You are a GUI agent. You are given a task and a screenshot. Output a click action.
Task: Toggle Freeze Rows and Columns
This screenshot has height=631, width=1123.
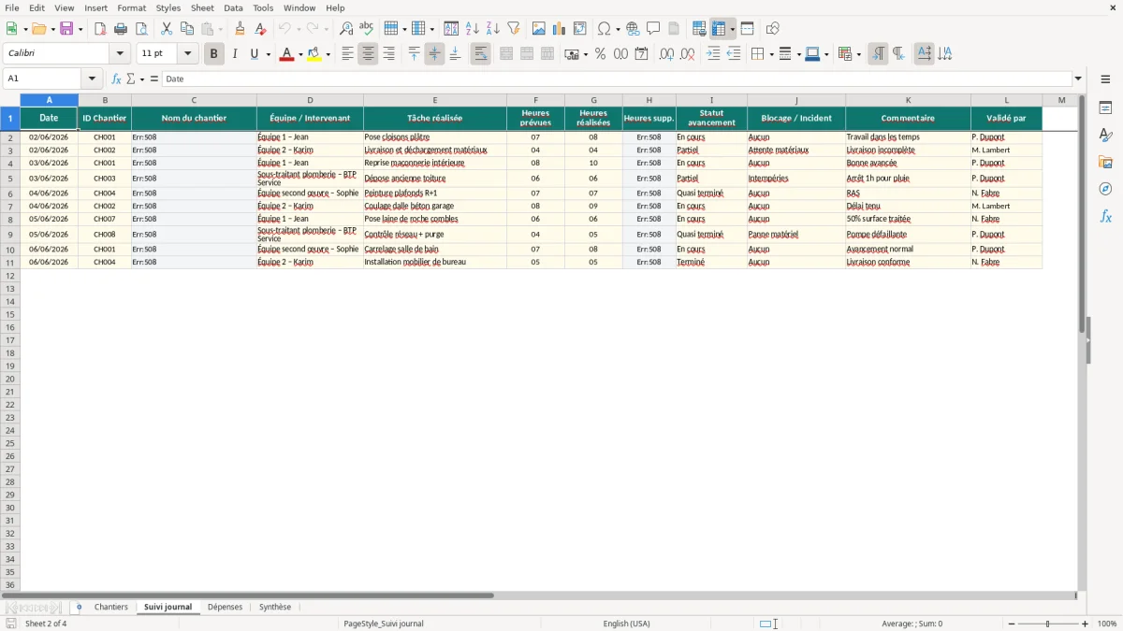[719, 29]
